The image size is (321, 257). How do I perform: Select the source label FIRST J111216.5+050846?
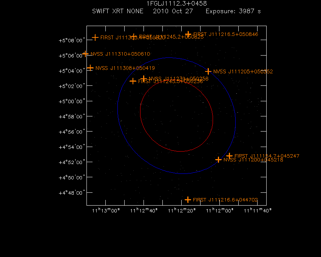click(x=225, y=34)
